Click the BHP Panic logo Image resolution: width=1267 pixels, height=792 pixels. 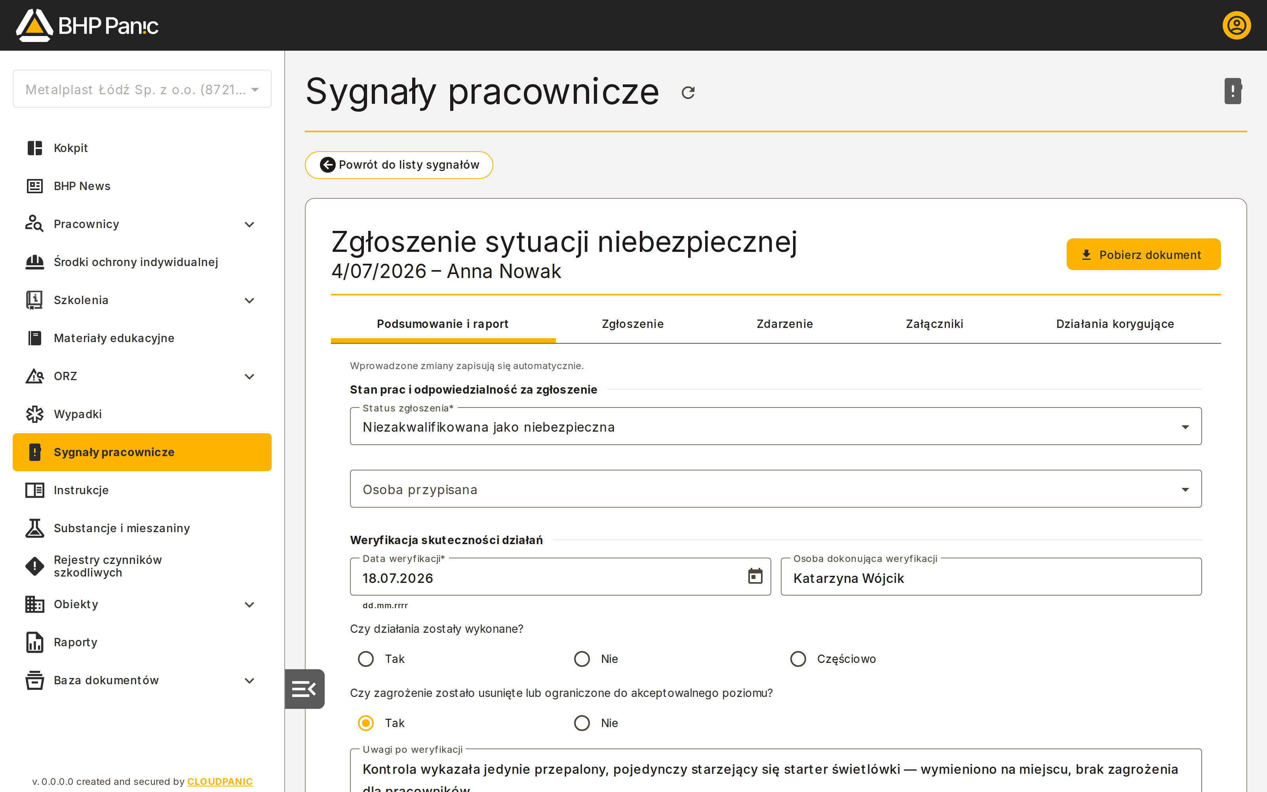pos(87,25)
